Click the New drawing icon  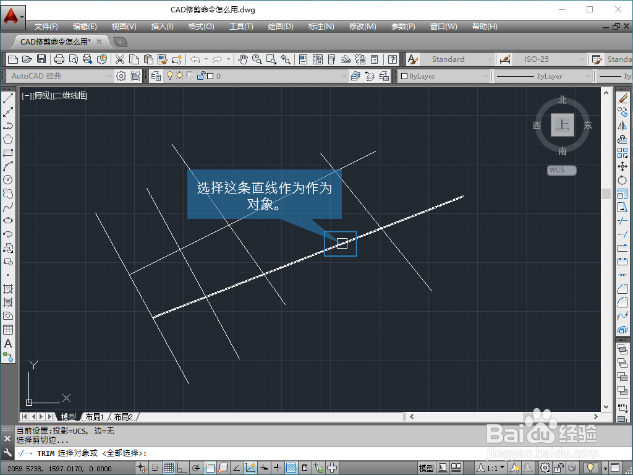(13, 59)
